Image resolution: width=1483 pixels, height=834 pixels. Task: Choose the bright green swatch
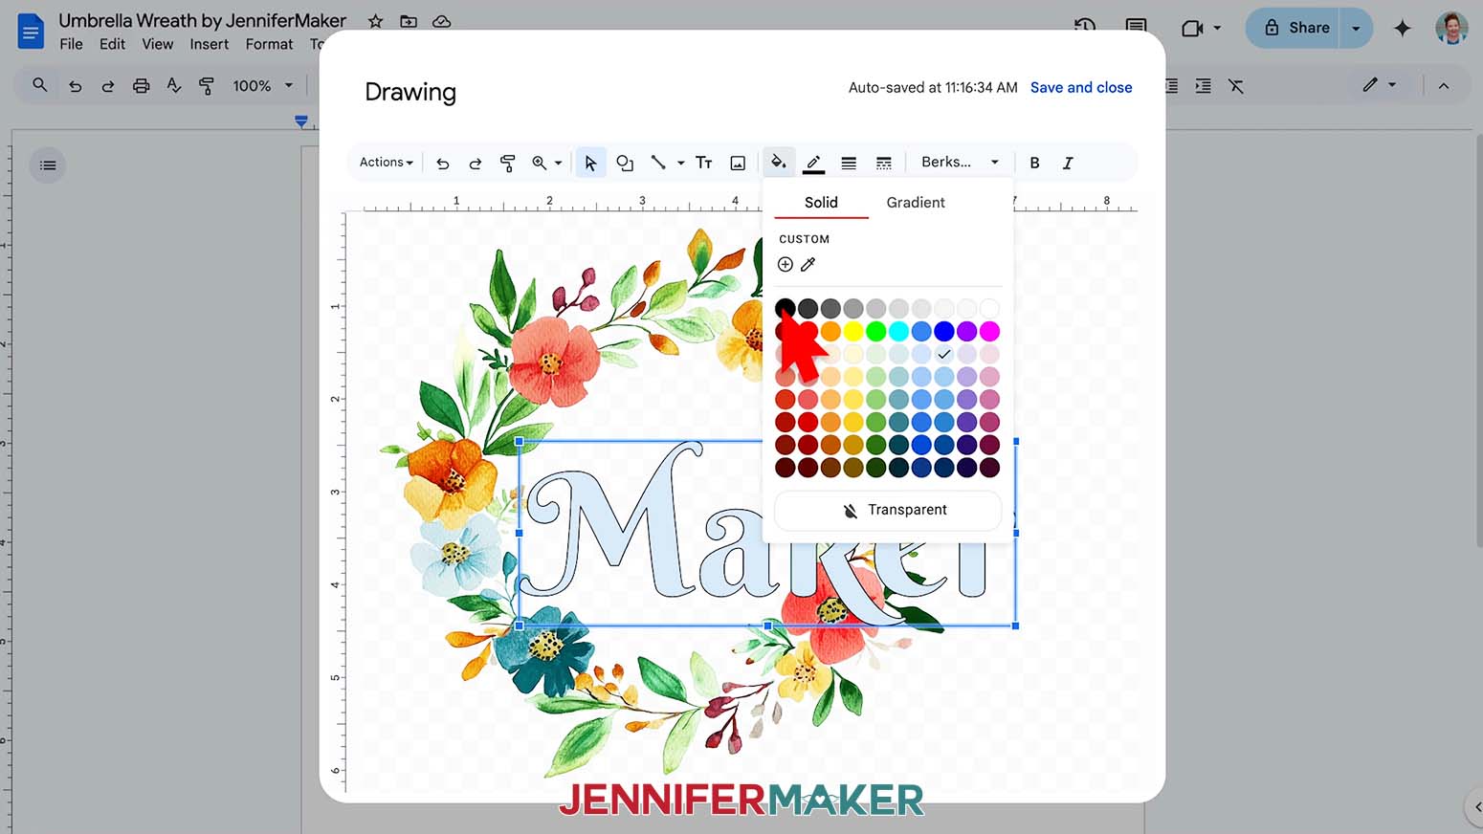pos(876,331)
